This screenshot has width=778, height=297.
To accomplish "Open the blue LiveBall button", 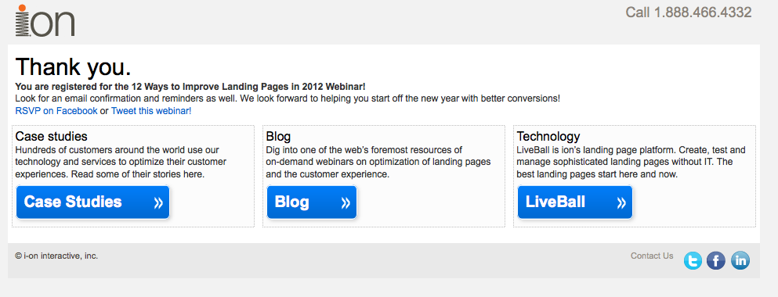I will 574,202.
